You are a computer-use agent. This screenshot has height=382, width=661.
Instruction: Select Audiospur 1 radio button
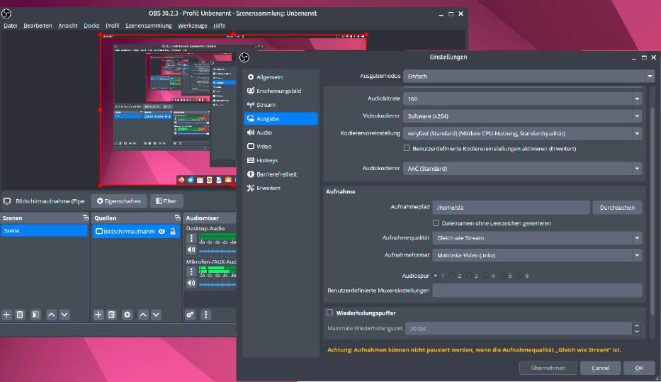point(436,276)
